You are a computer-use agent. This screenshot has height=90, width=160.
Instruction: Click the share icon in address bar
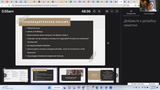[x=124, y=5]
